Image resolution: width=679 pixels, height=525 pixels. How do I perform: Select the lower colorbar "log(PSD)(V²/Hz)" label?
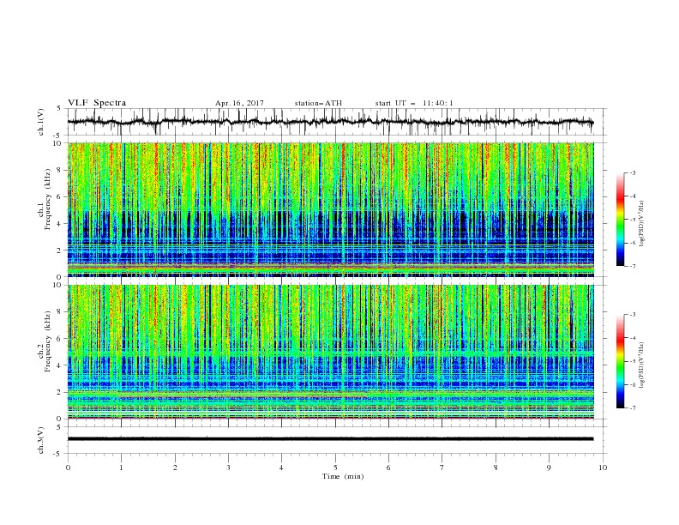click(x=642, y=365)
